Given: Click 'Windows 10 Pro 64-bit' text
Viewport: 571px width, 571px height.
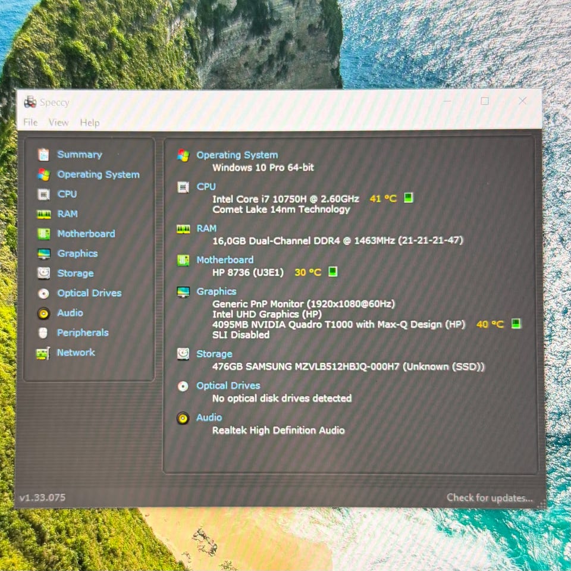Looking at the screenshot, I should 263,168.
